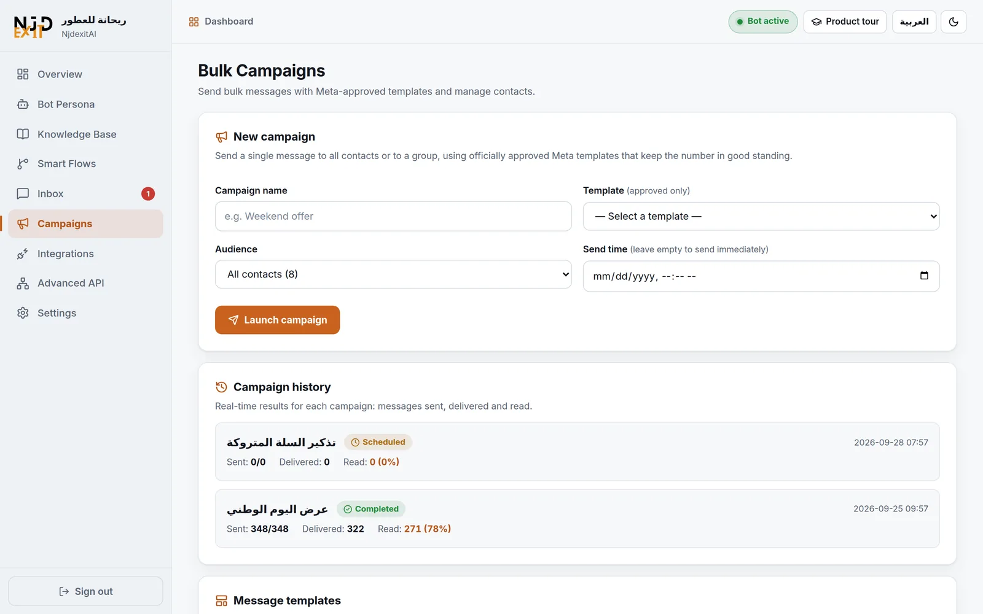Toggle dark mode moon icon
The image size is (983, 614).
click(x=954, y=21)
